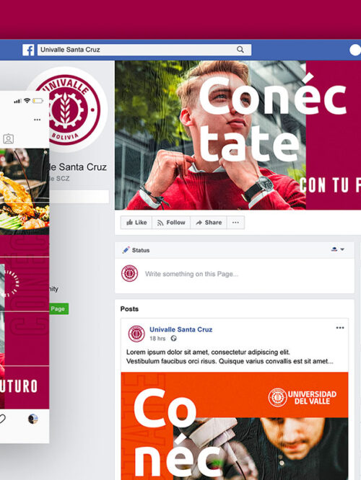Click the small avatar icon on phone bottom bar
Screen dimensions: 361x480
[33, 419]
